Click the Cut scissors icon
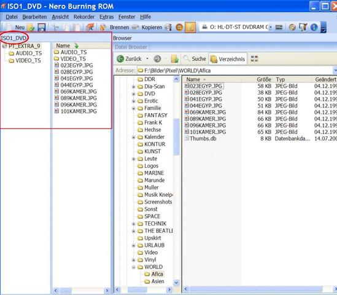337x295 pixels. click(x=55, y=27)
